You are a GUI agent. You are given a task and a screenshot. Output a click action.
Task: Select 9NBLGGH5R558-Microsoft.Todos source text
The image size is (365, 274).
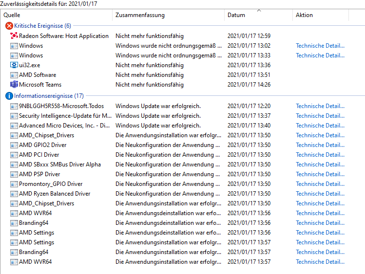click(x=61, y=106)
